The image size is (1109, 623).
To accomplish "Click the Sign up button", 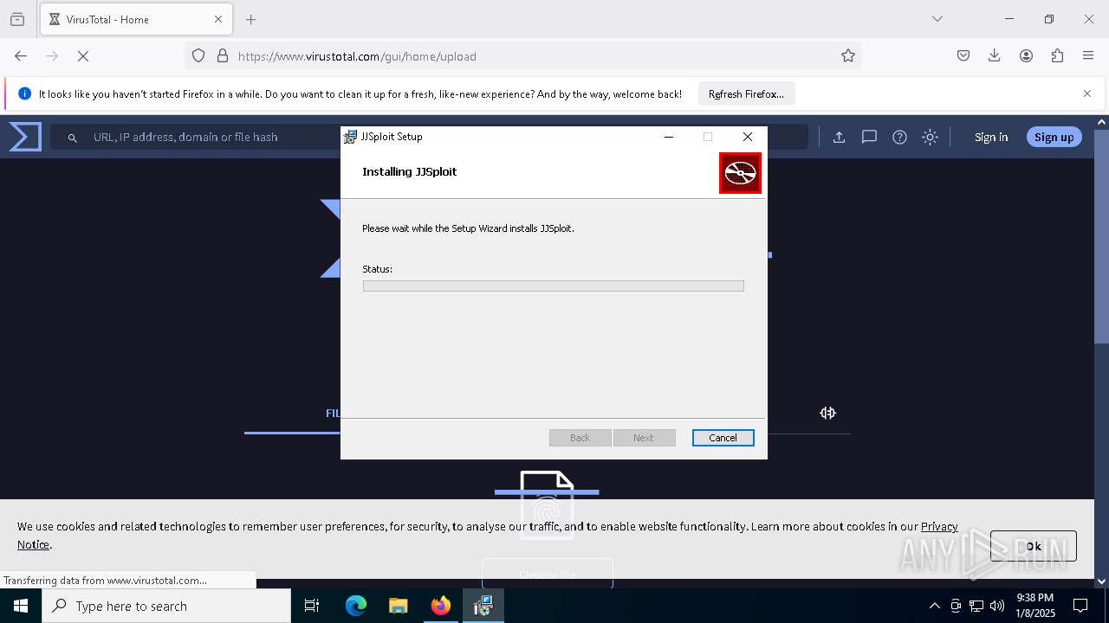I will (1054, 137).
